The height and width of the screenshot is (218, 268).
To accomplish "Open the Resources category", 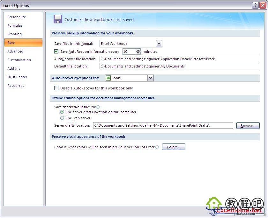I will 16,86.
